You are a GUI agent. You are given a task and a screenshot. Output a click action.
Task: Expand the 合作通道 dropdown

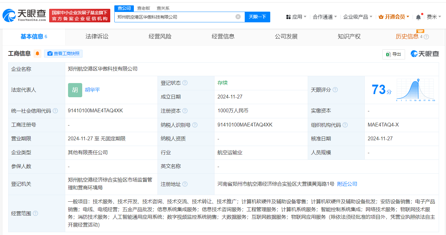point(325,17)
